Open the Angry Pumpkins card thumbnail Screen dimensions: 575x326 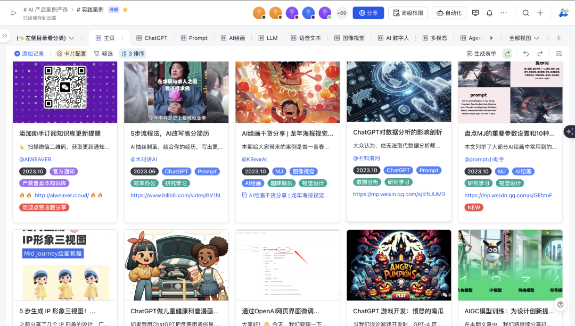(x=399, y=265)
